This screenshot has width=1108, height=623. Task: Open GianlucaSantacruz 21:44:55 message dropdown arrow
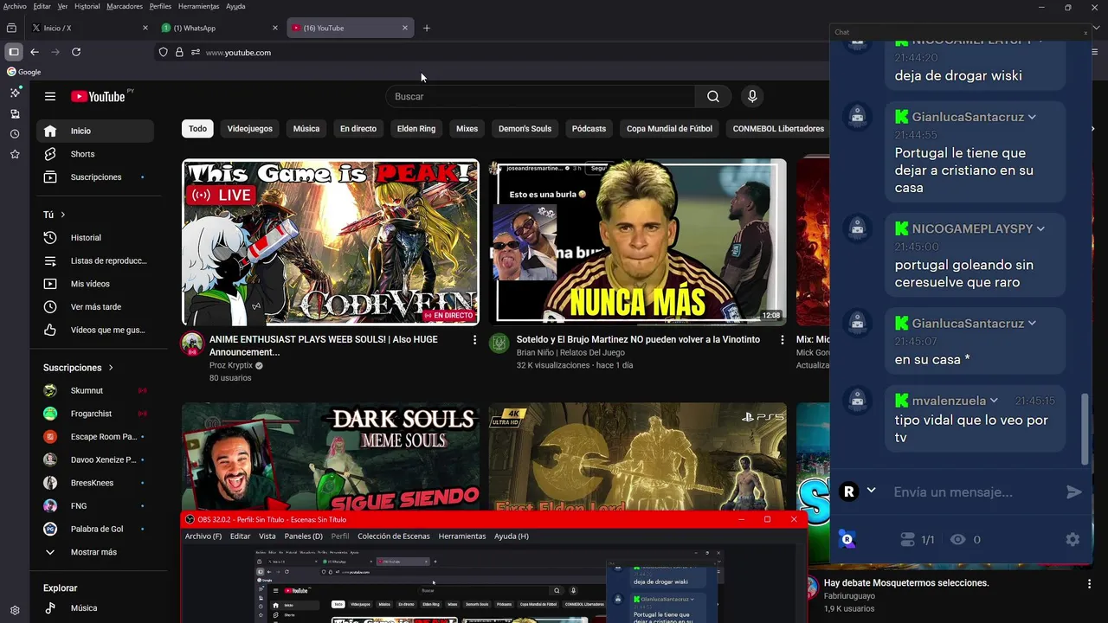tap(1032, 118)
